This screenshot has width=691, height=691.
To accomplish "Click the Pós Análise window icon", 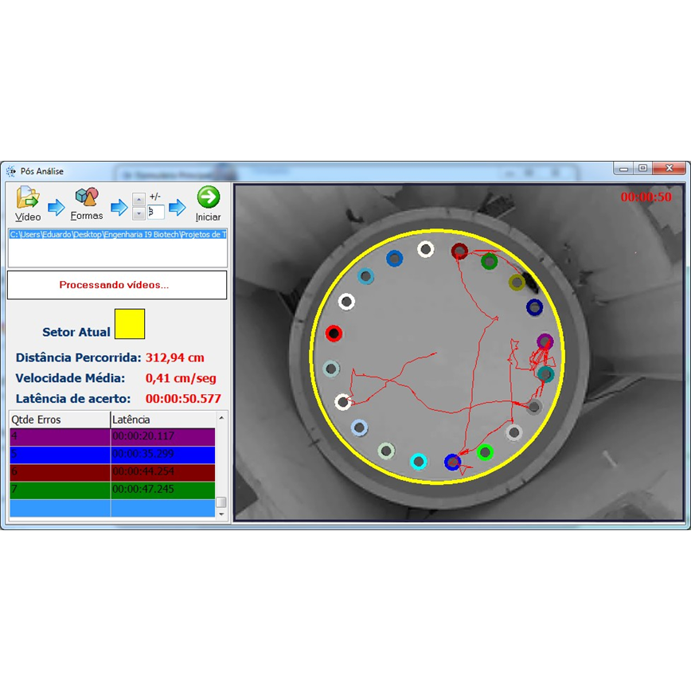I will click(11, 171).
